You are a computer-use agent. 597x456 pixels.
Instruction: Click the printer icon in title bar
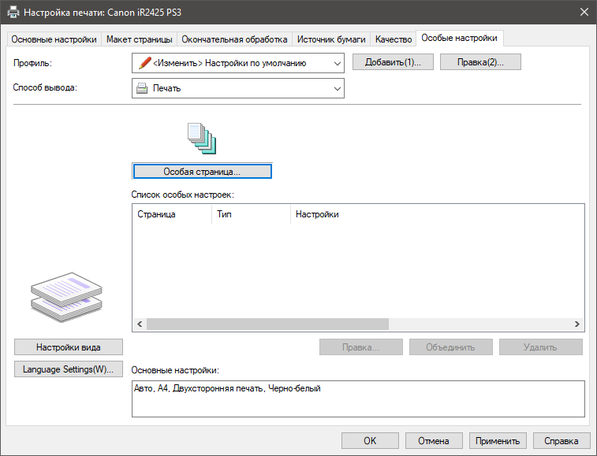click(13, 12)
